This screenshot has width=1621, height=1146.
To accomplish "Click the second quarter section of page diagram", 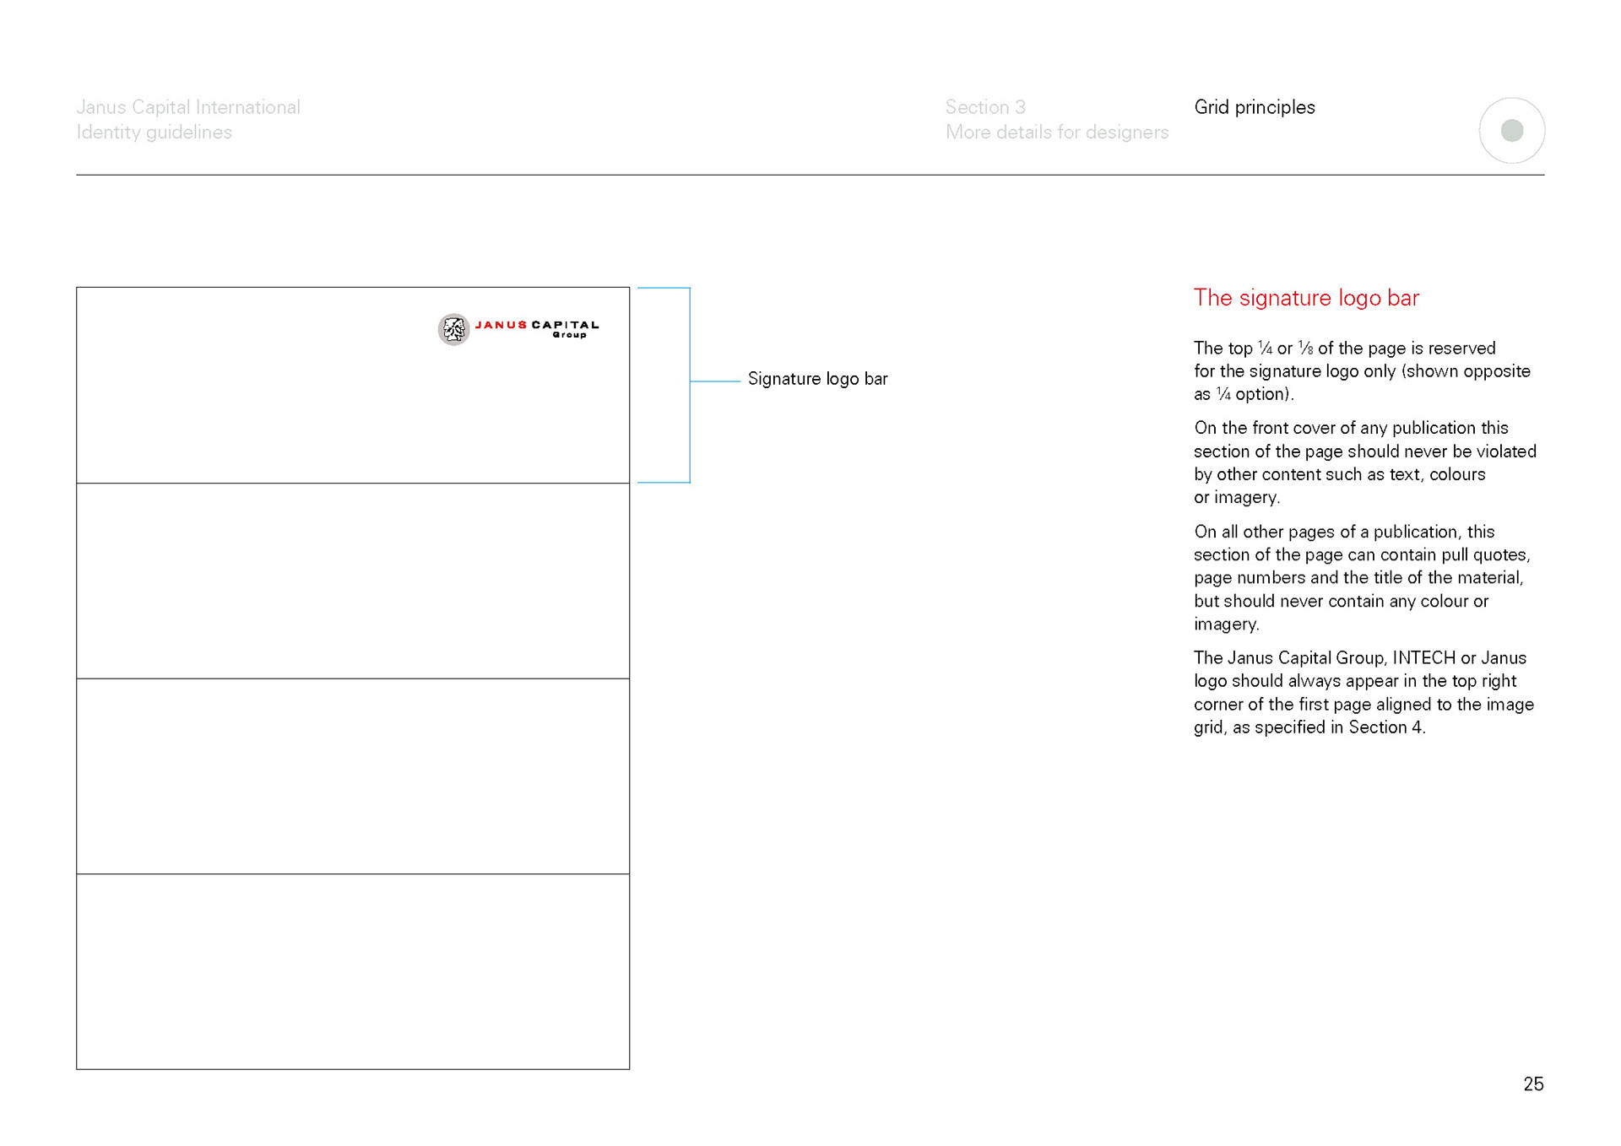I will click(x=353, y=581).
